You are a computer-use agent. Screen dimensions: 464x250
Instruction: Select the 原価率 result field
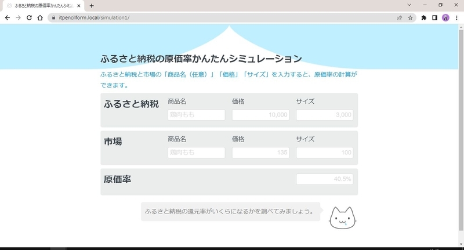pos(325,179)
